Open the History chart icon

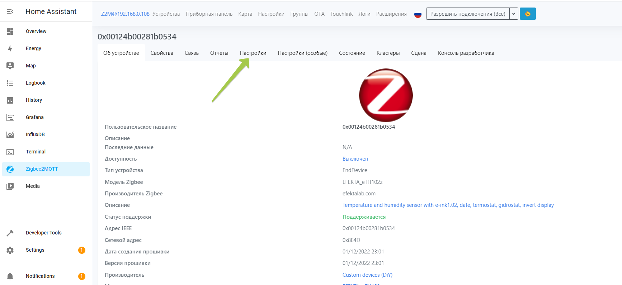10,100
